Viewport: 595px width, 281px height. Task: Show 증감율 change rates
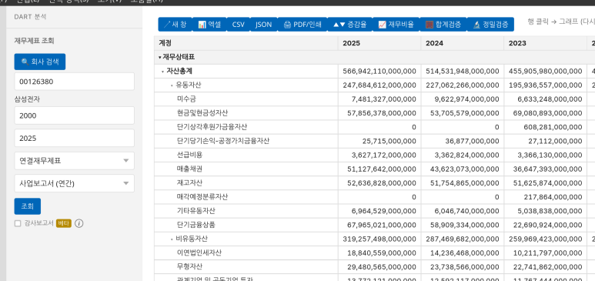tap(349, 25)
